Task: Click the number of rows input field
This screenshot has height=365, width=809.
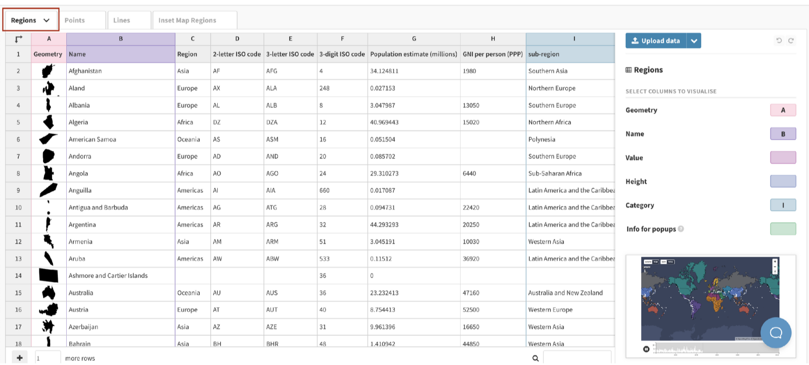Action: (47, 358)
